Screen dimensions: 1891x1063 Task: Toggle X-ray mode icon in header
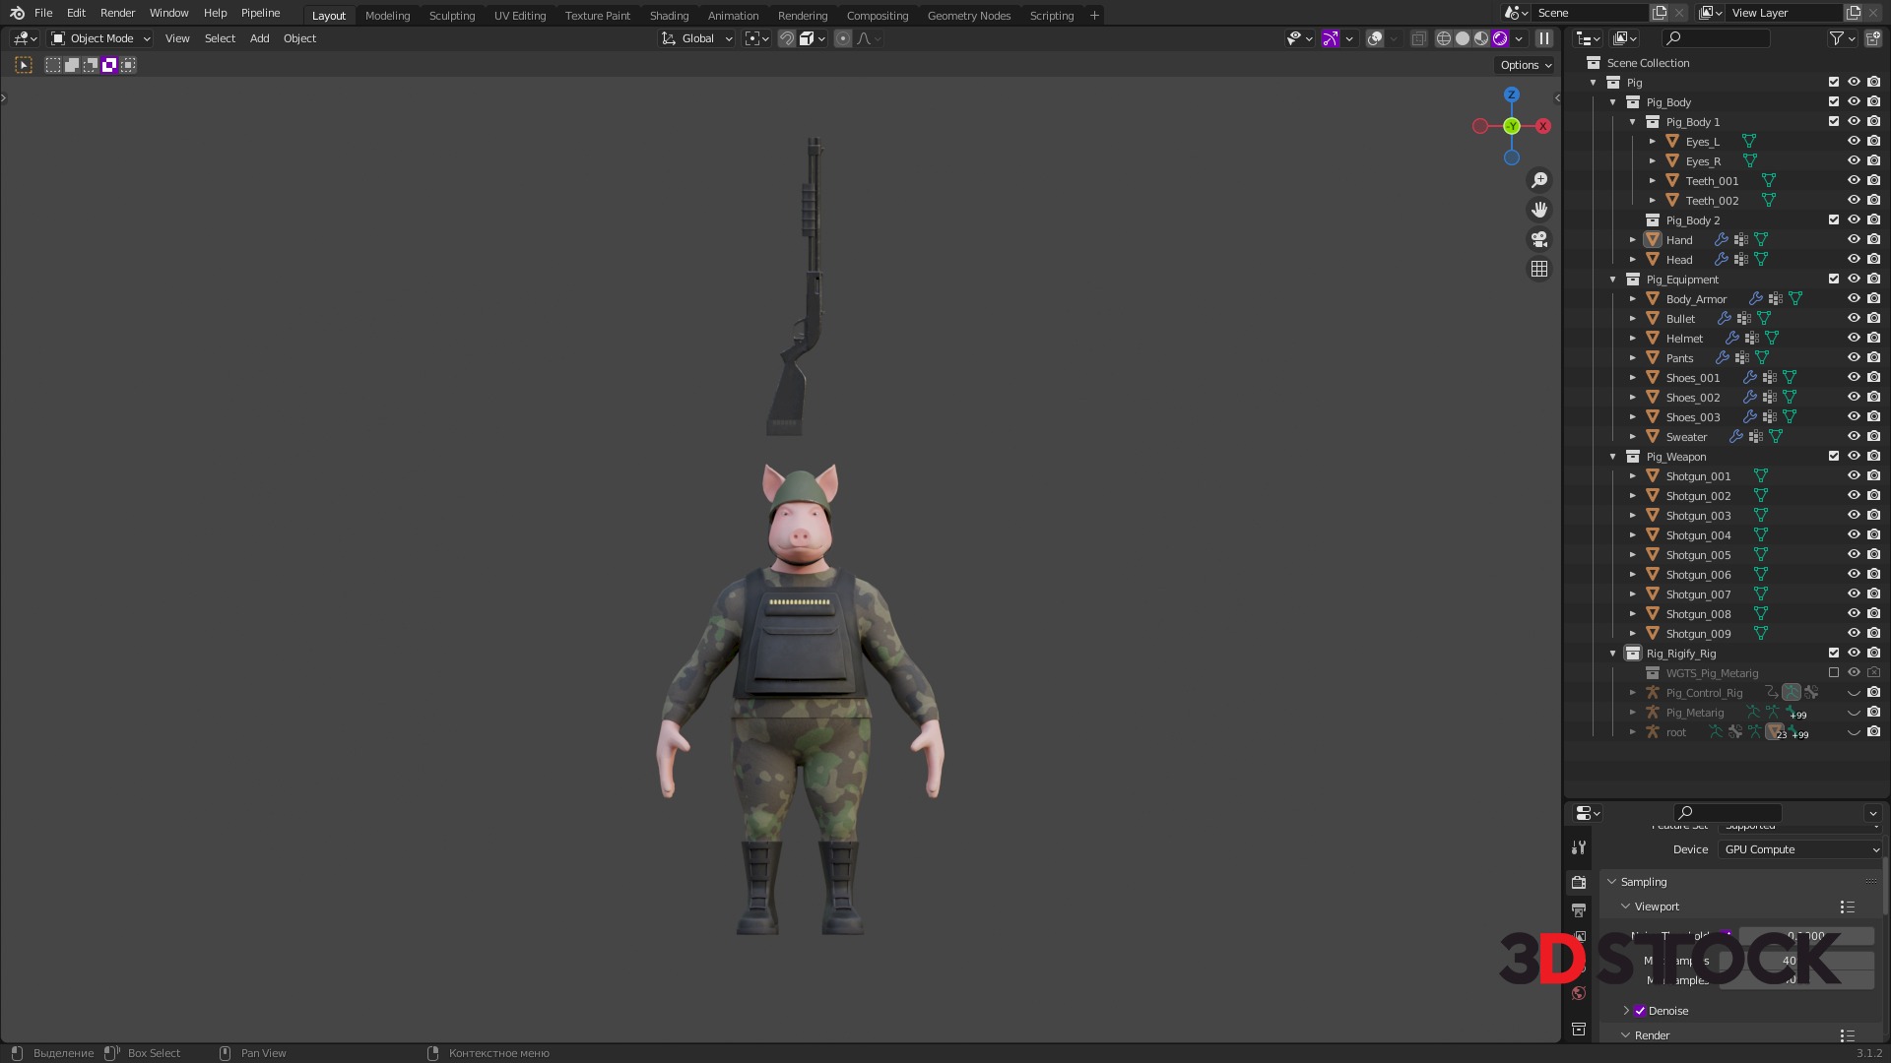pos(1418,38)
